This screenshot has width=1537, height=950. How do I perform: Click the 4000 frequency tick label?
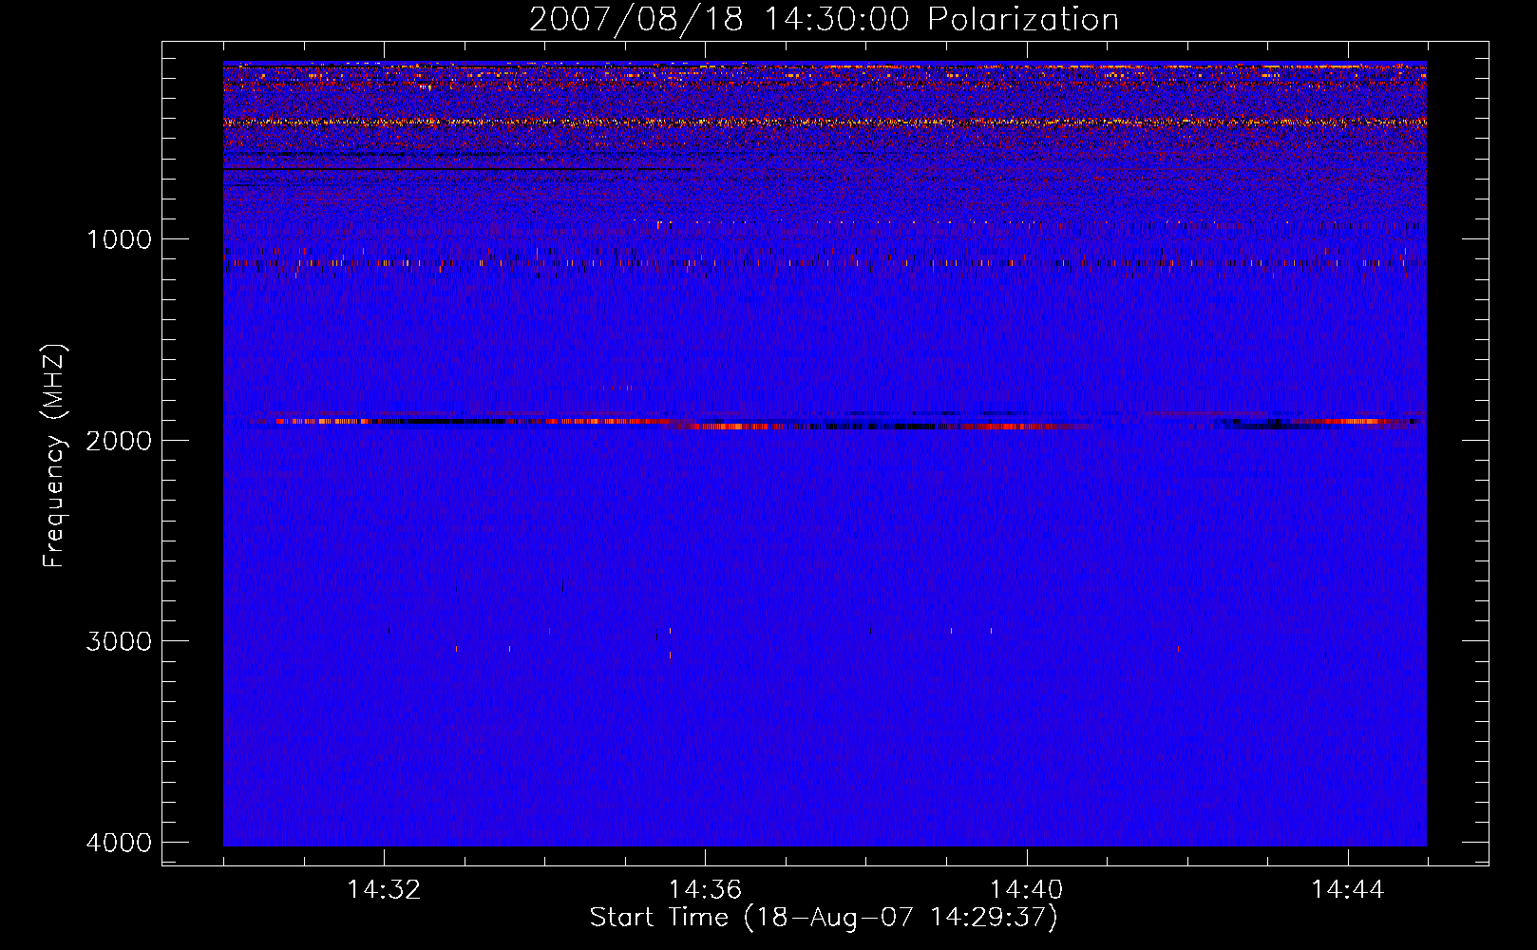(x=119, y=843)
